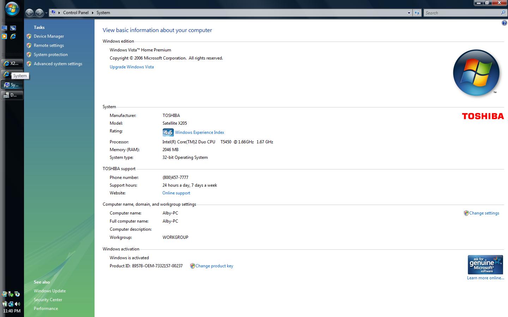Click the 'Satellite X205' model text
This screenshot has width=508, height=317.
click(175, 123)
